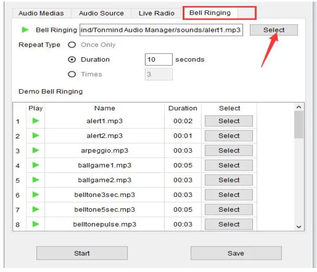The height and width of the screenshot is (272, 317).
Task: Play the belltone5sec.mp3 demo sound
Action: coord(35,209)
